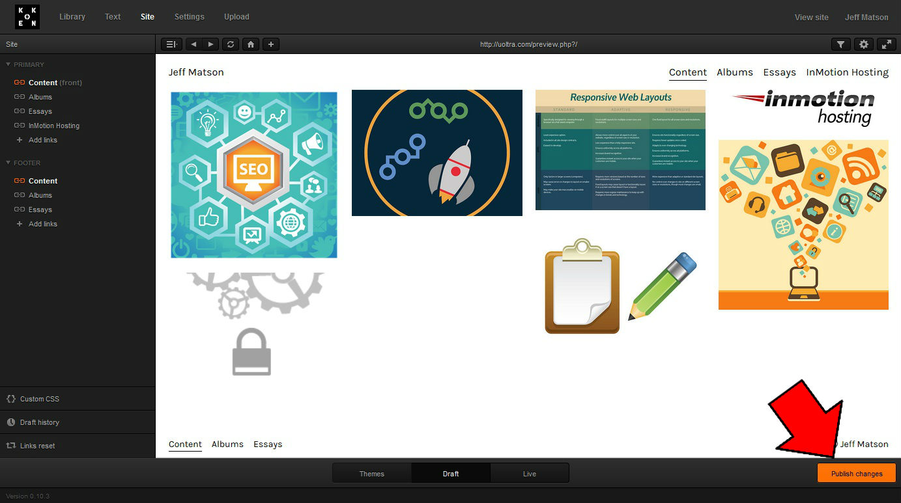Click the Site sidebar heading
This screenshot has width=901, height=503.
(x=12, y=44)
